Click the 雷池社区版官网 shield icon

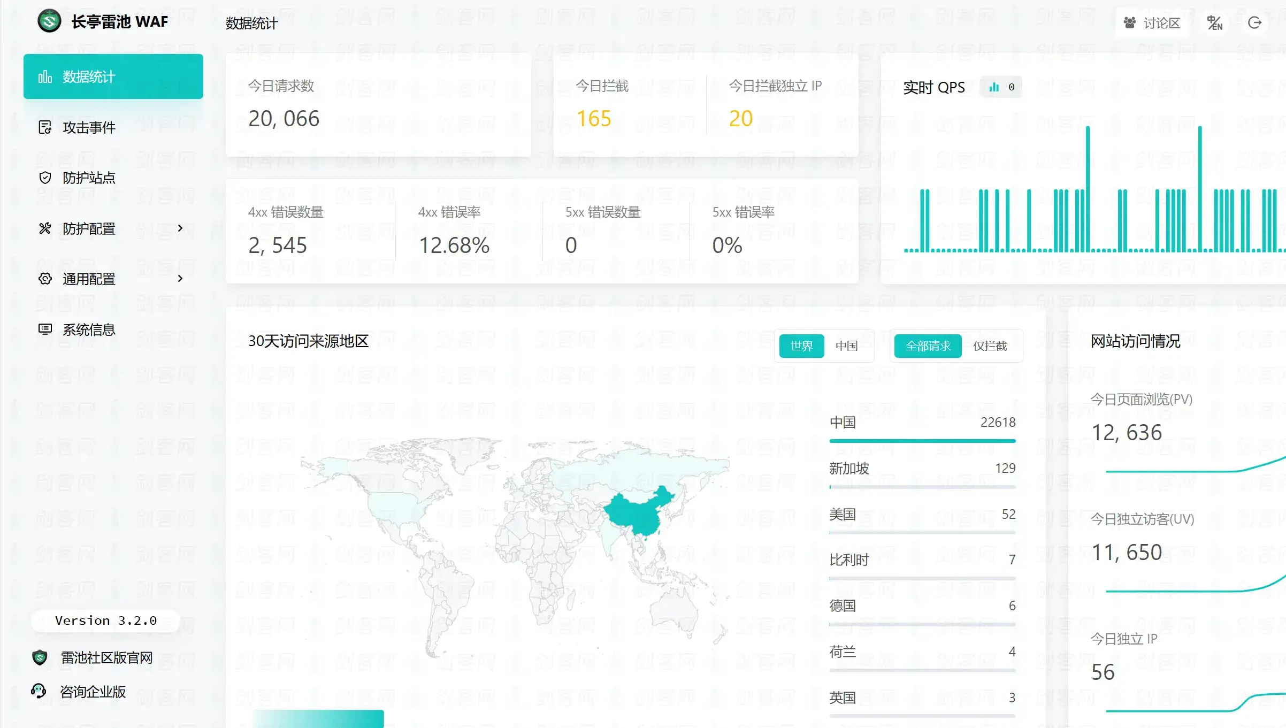pos(40,657)
